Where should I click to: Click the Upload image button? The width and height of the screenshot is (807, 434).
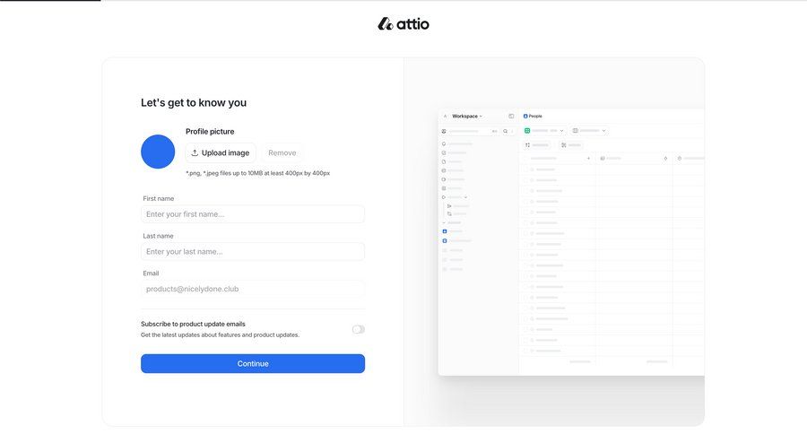click(x=221, y=153)
